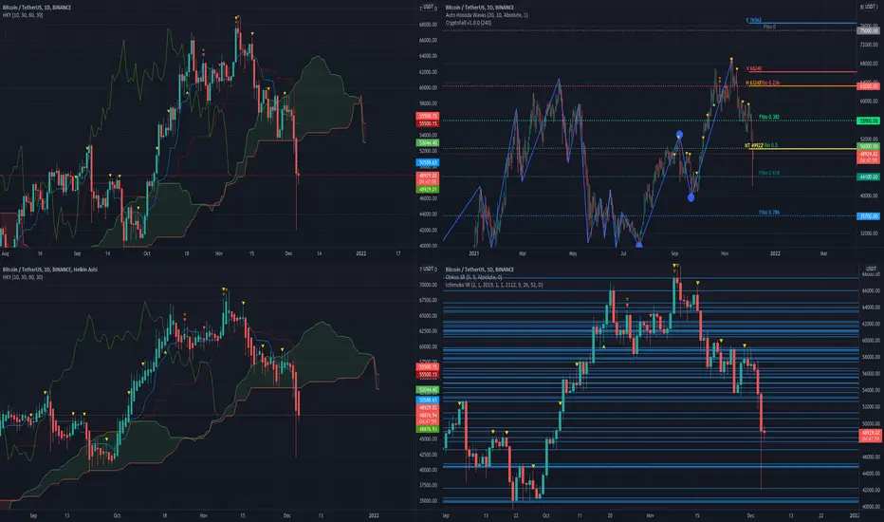Select the CryptoFall v1.0.0 (240) indicator legend

pyautogui.click(x=468, y=23)
